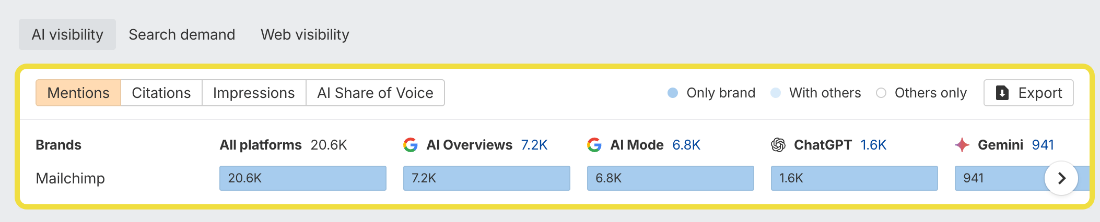This screenshot has height=222, width=1100.
Task: Select the AI visibility tab
Action: click(67, 34)
